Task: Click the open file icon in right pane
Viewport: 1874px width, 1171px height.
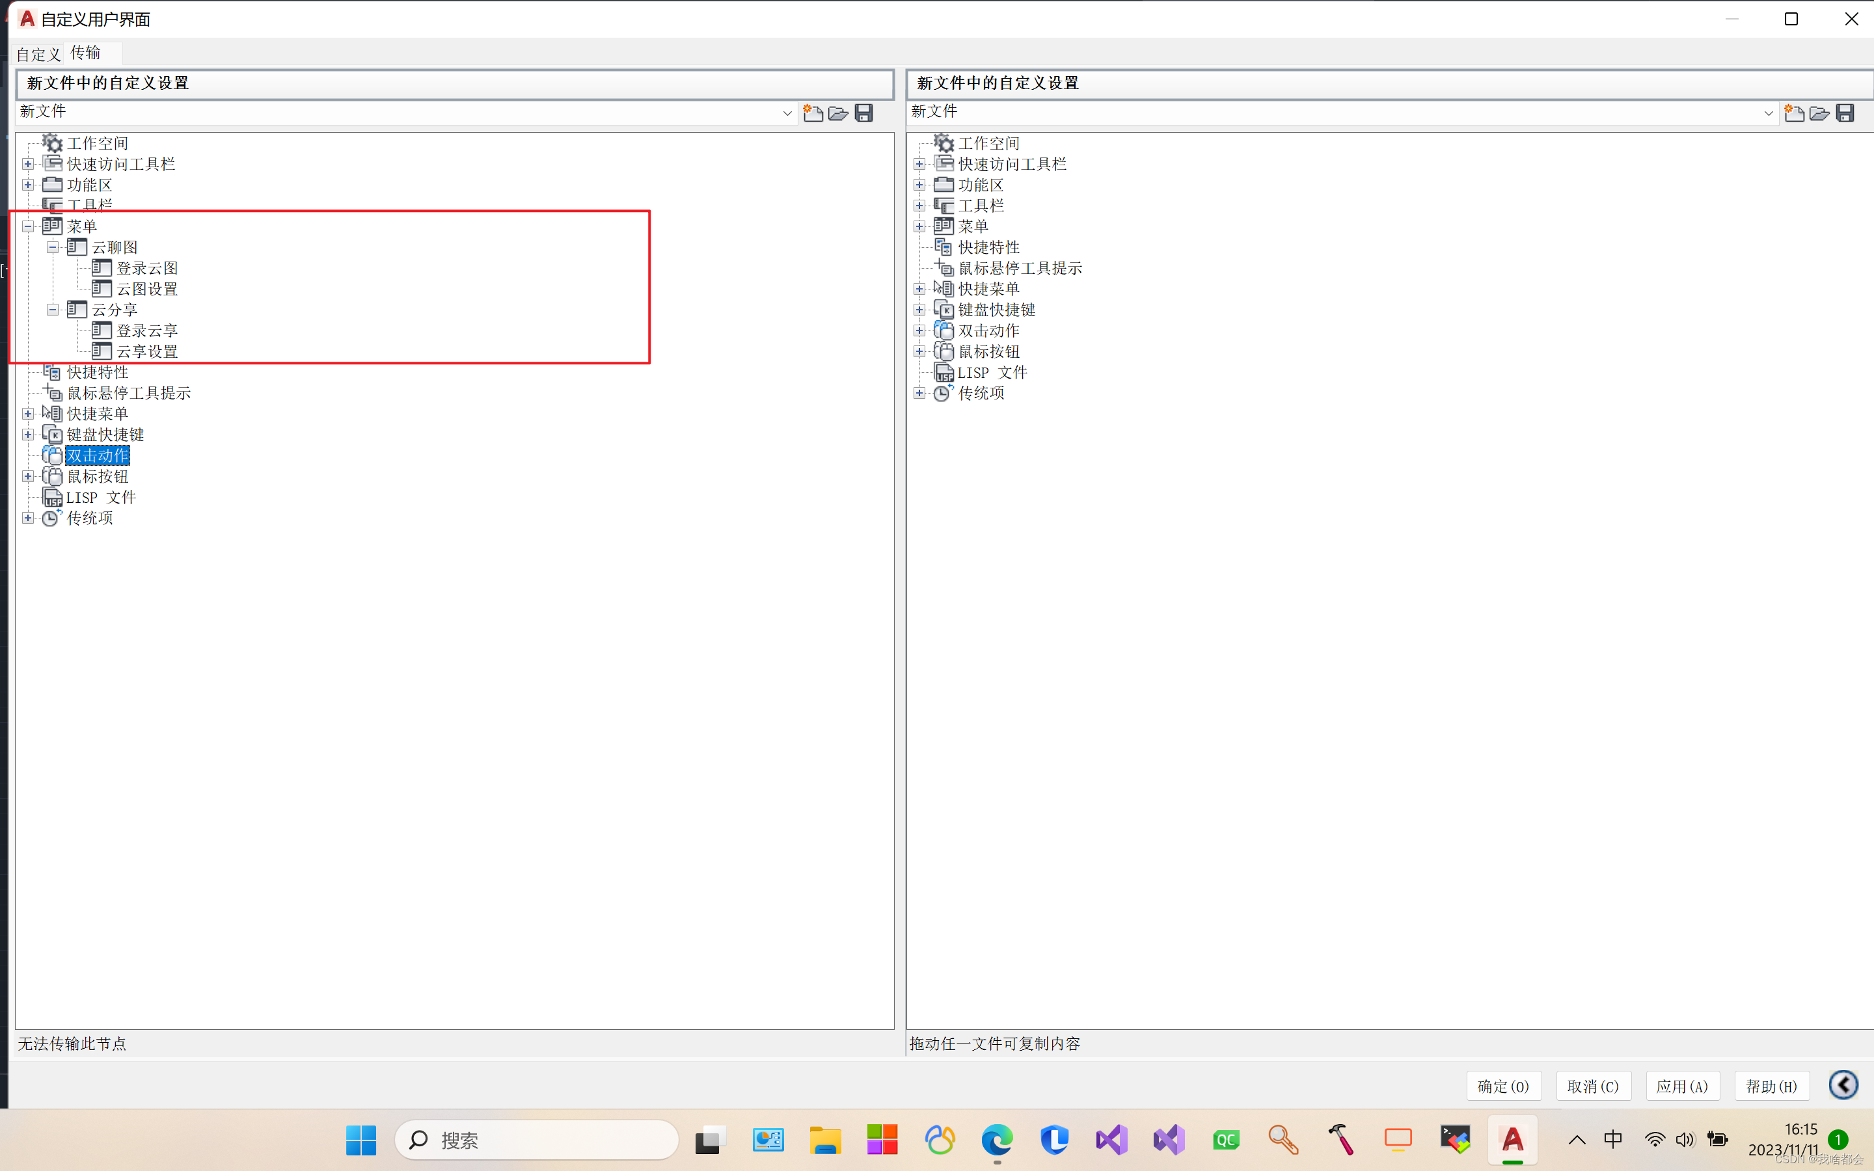Action: pyautogui.click(x=1819, y=113)
